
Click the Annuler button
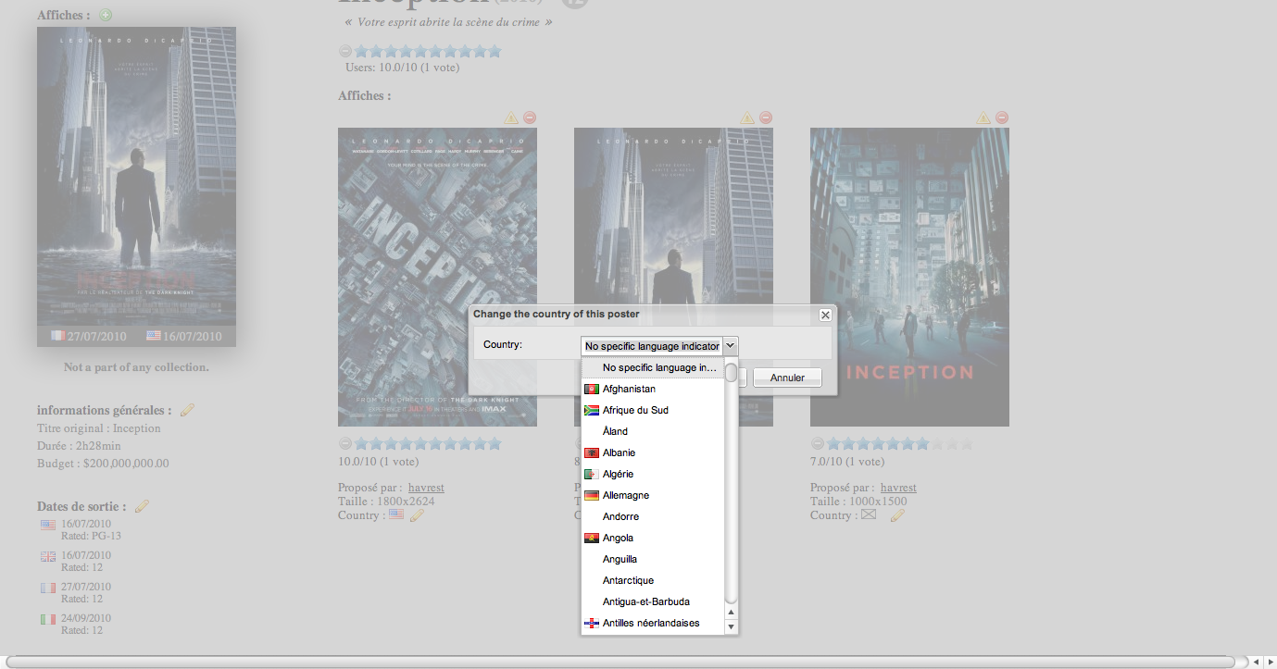787,378
